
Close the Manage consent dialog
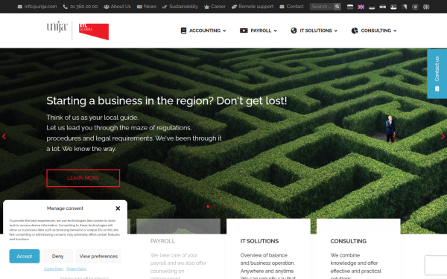click(118, 208)
